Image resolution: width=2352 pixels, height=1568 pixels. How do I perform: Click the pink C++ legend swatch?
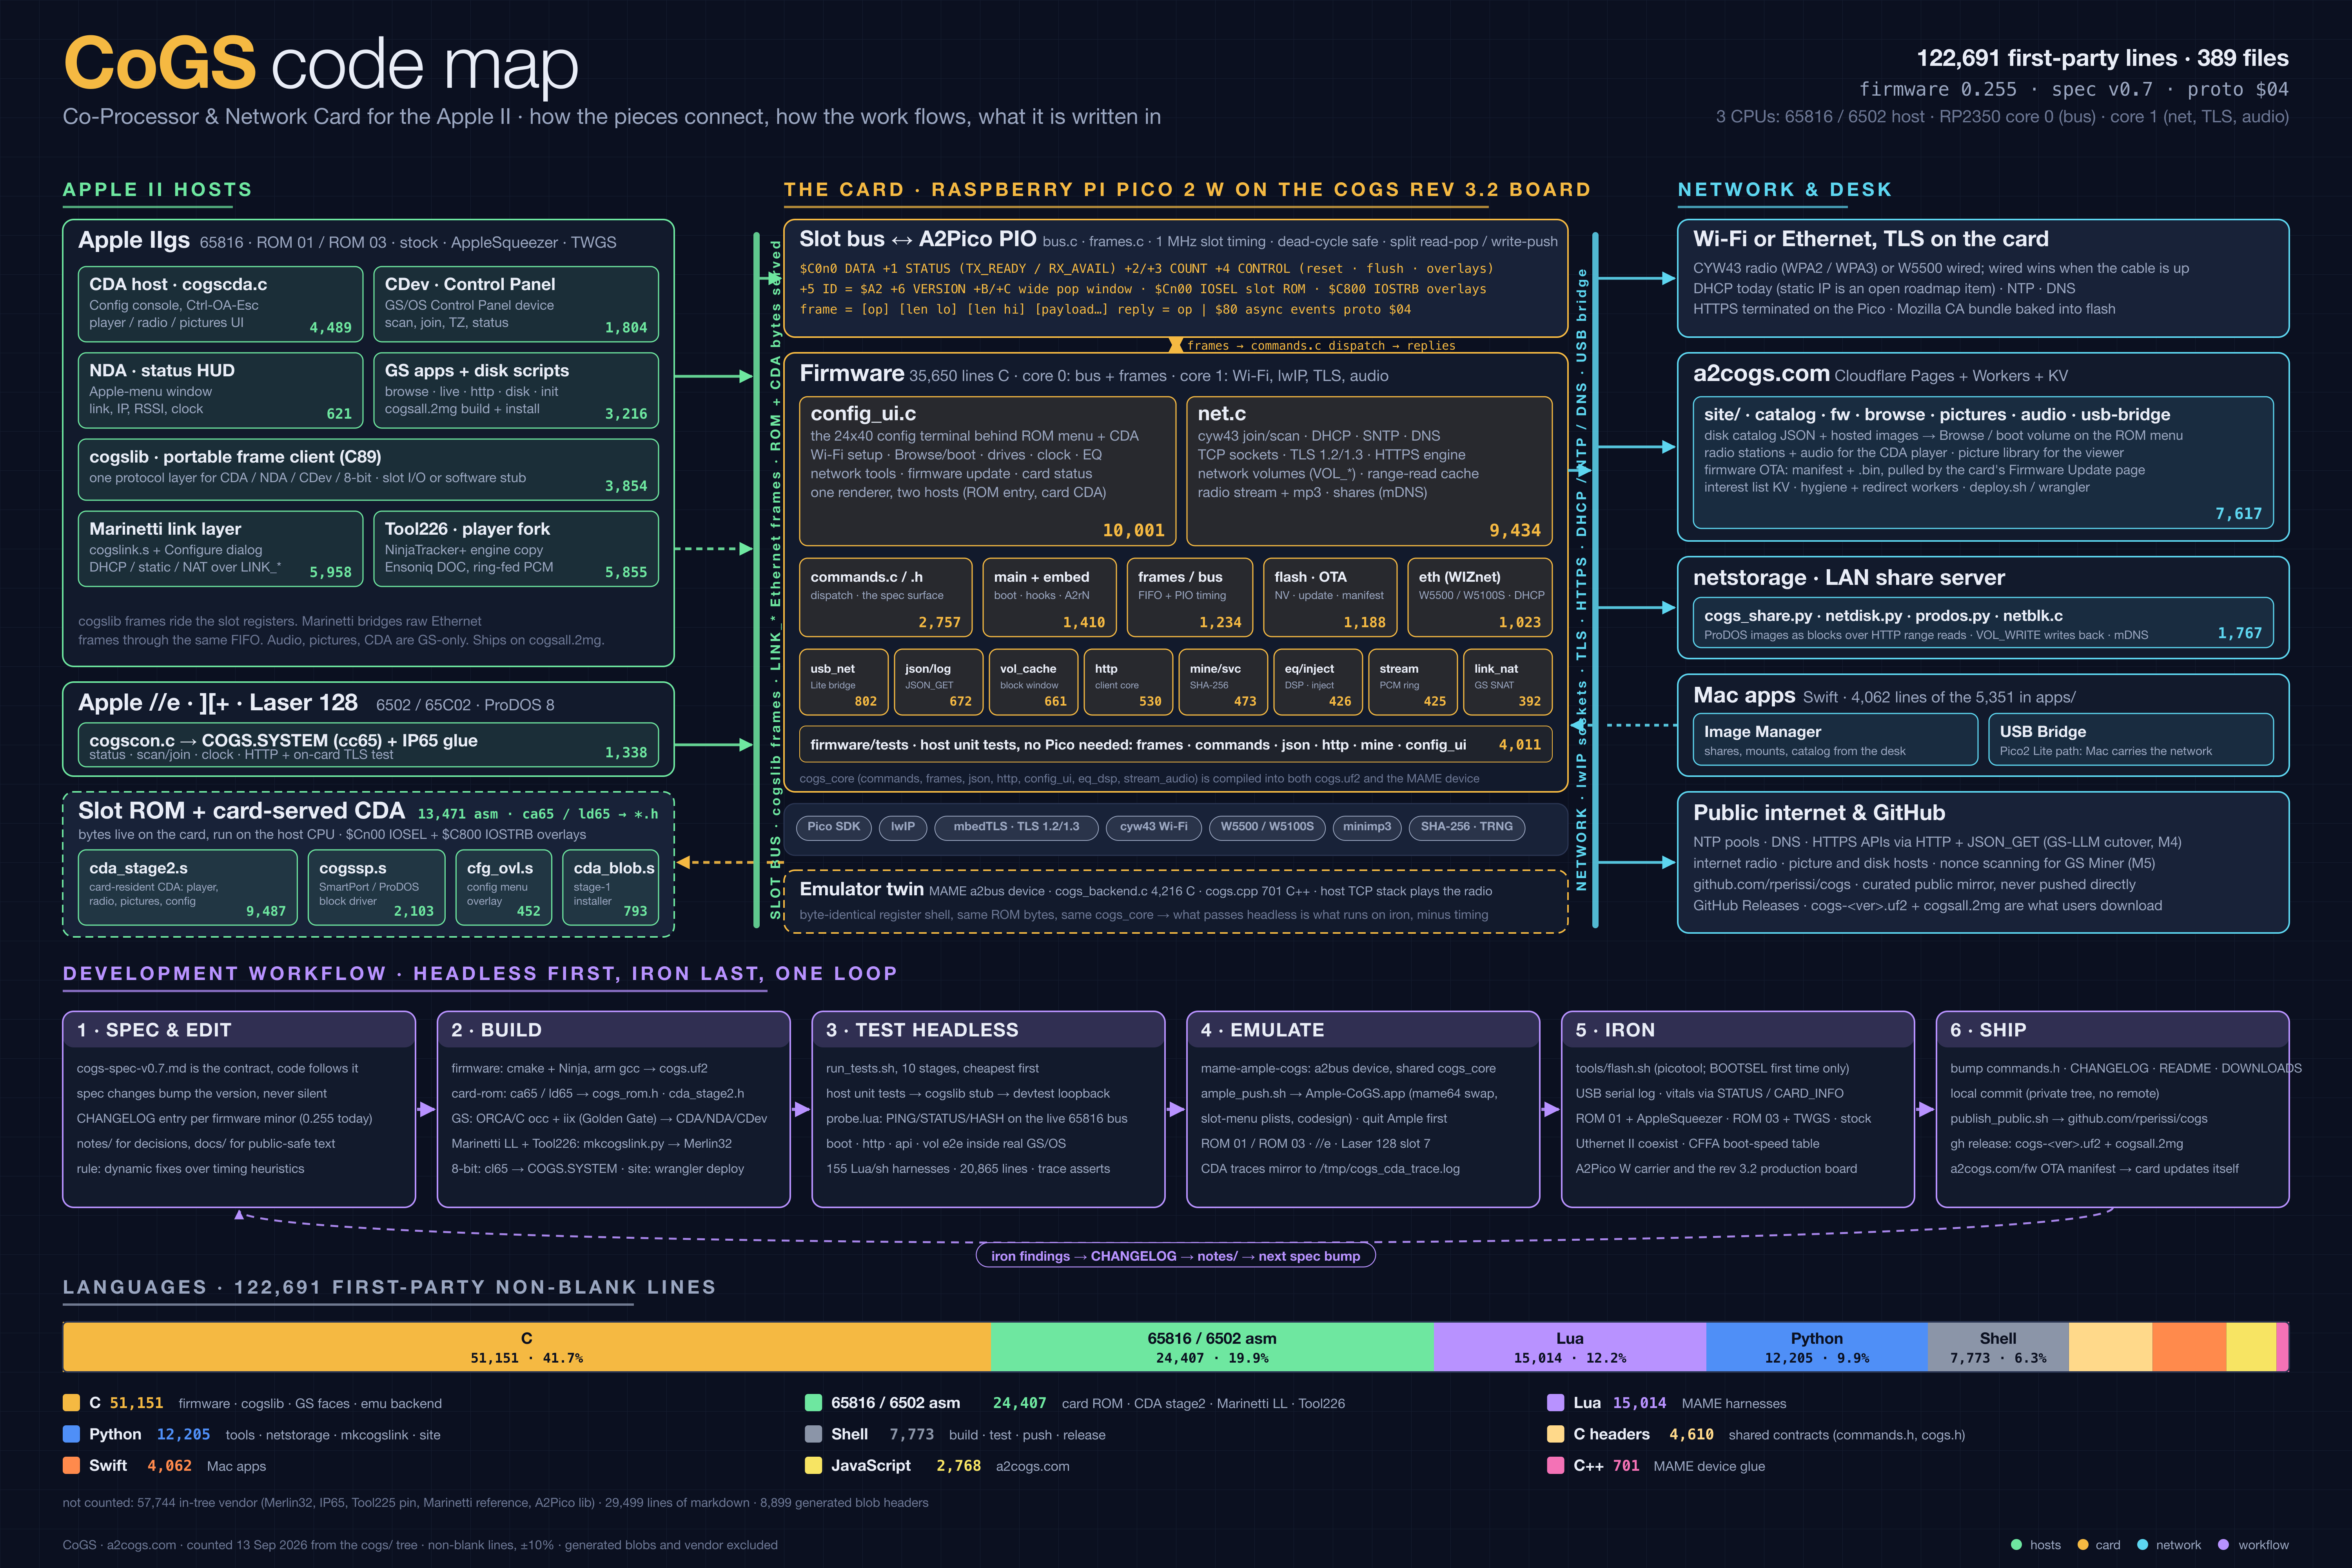[1555, 1465]
